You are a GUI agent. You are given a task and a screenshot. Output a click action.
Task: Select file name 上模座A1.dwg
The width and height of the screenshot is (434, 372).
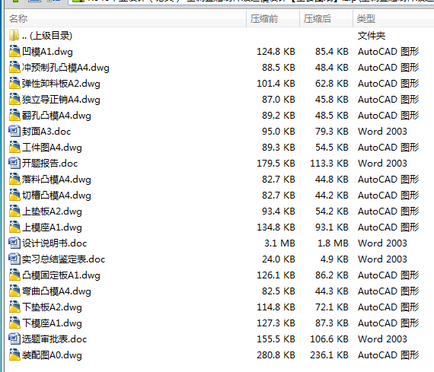(52, 227)
